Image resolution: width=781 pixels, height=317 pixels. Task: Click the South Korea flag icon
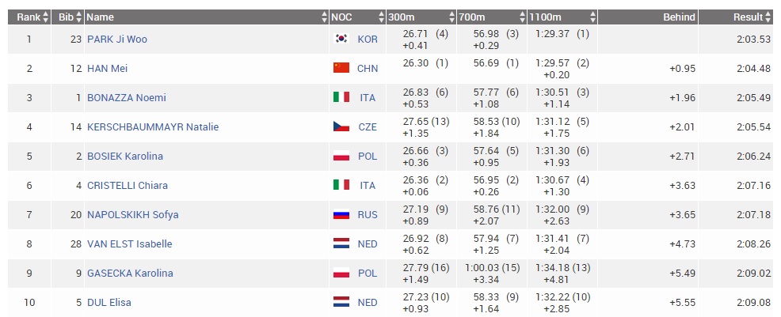coord(341,39)
